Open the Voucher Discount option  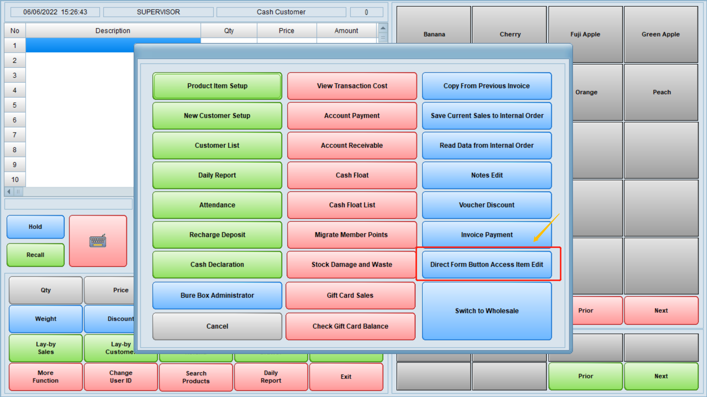[487, 205]
